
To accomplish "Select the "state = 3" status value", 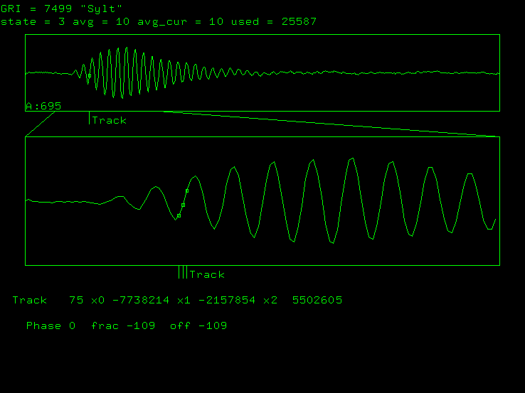I will point(33,22).
